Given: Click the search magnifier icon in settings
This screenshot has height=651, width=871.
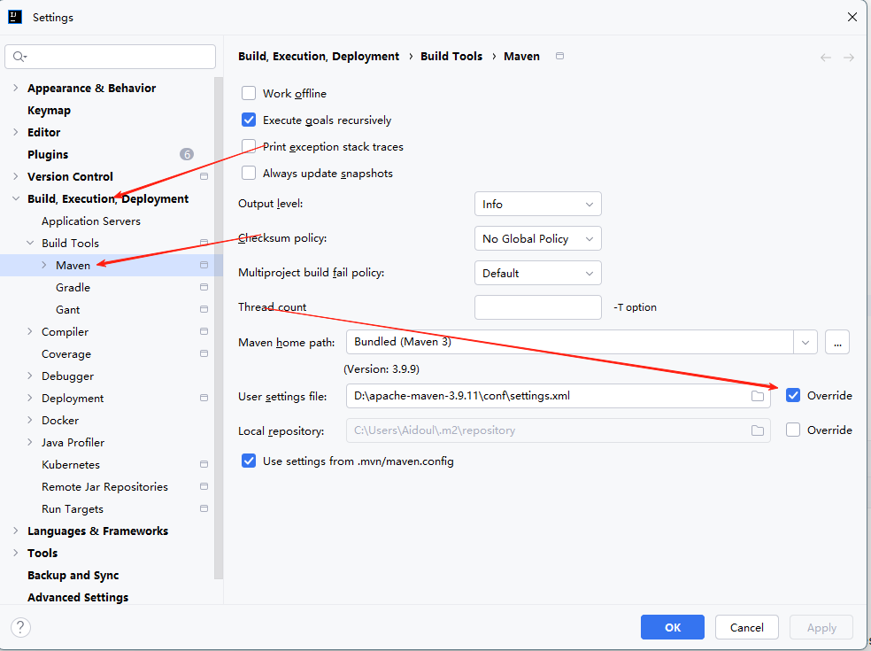Looking at the screenshot, I should point(19,57).
